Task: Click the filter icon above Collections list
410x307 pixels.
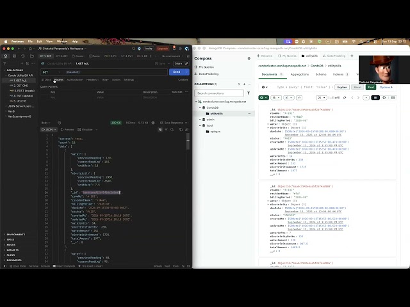Action: point(4,63)
